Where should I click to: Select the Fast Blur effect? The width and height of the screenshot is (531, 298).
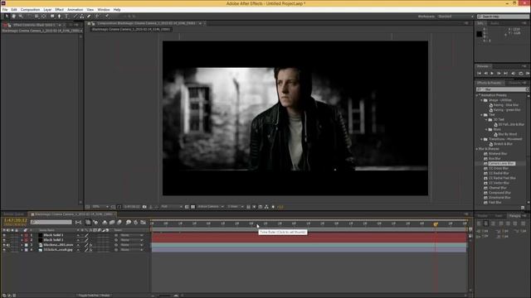pyautogui.click(x=494, y=202)
